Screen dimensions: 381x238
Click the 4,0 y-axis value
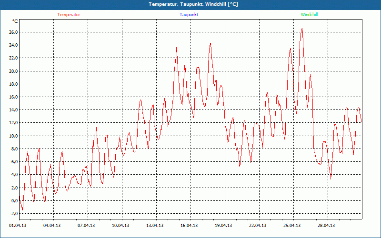[x=14, y=175]
